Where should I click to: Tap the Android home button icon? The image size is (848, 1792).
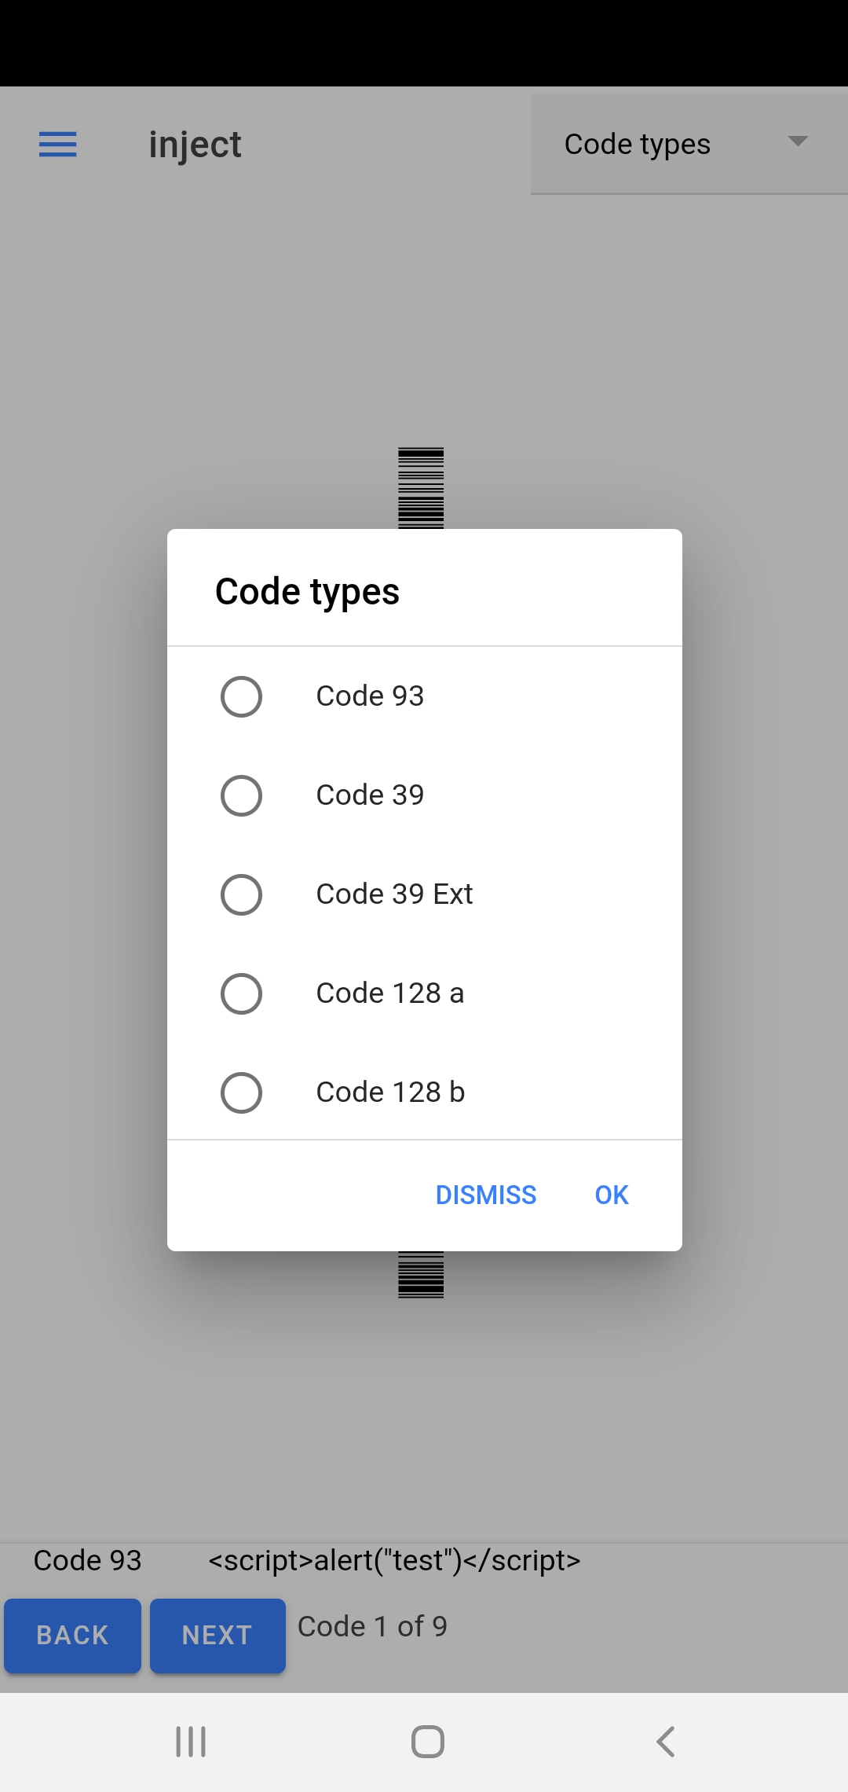click(x=428, y=1742)
